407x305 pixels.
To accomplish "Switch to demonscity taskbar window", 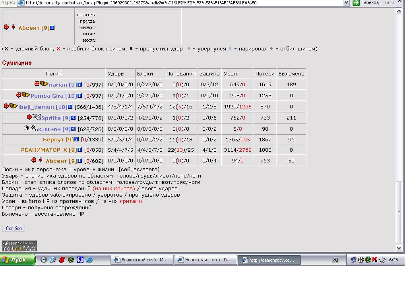I will coord(269,260).
